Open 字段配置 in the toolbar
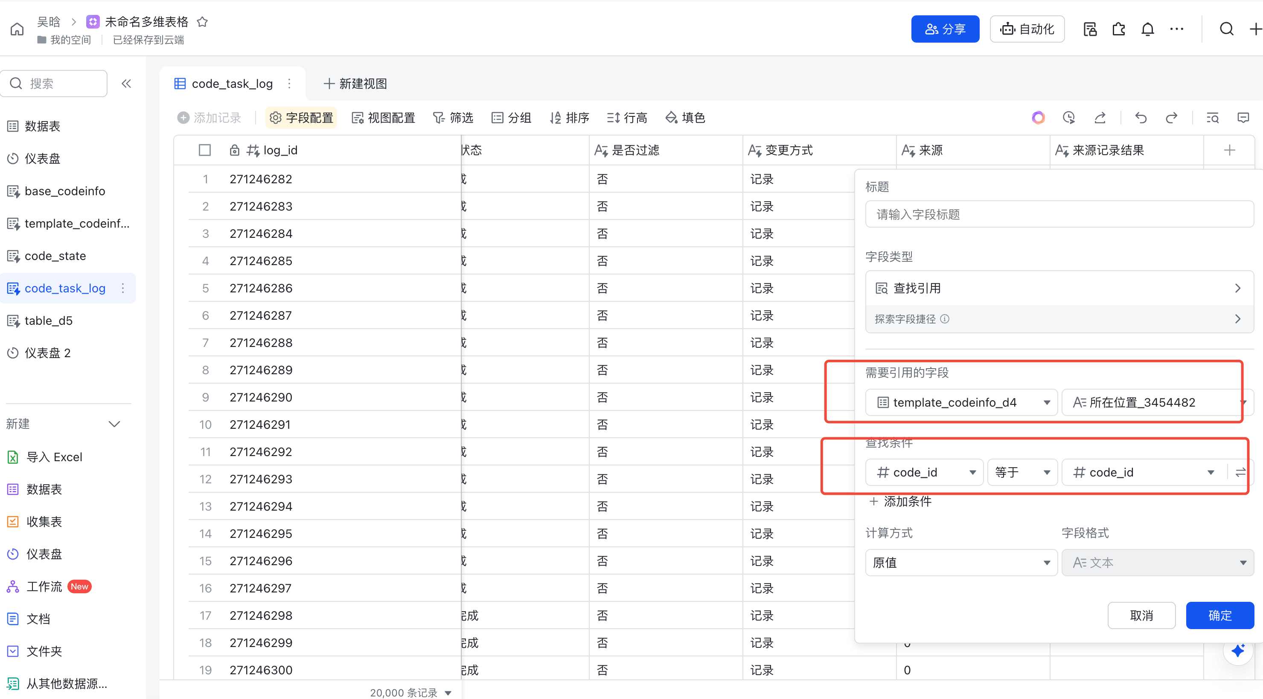 point(301,118)
